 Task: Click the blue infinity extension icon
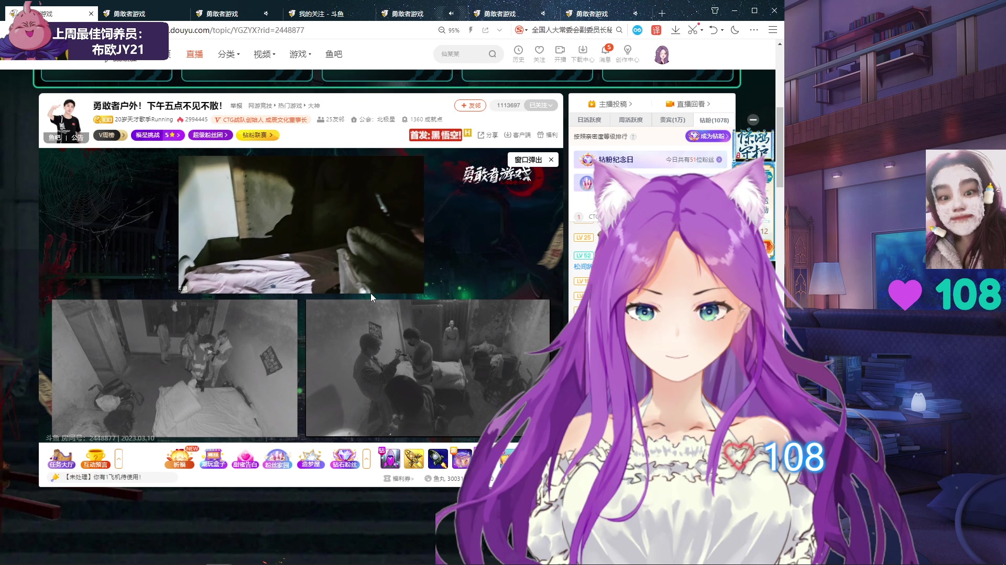[637, 30]
